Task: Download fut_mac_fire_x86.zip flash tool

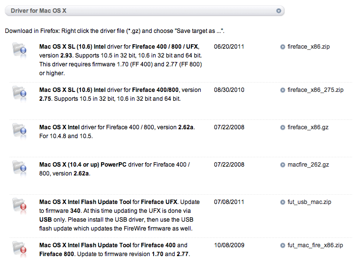Action: (x=318, y=245)
